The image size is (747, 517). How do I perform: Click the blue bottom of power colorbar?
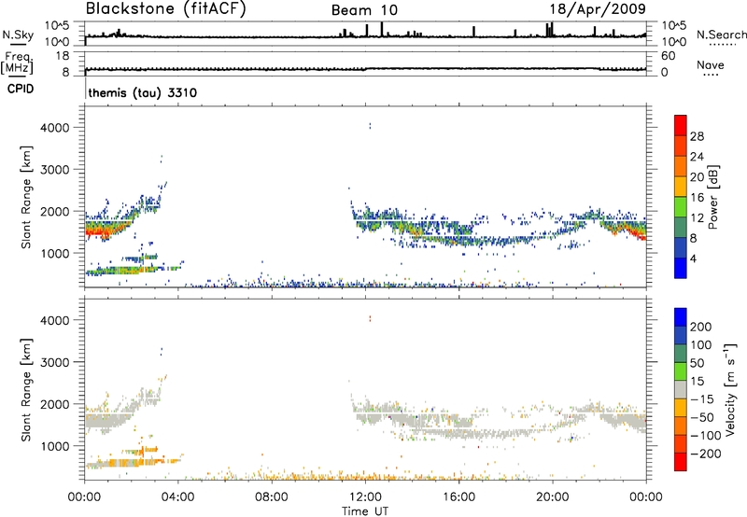[681, 268]
